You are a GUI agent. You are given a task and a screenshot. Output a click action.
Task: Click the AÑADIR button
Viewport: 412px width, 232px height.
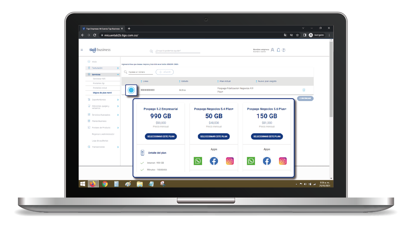pos(165,72)
